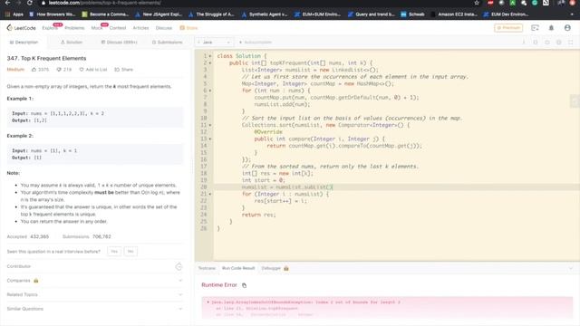Viewport: 580px width, 326px height.
Task: Switch to the Description tab
Action: pyautogui.click(x=24, y=43)
